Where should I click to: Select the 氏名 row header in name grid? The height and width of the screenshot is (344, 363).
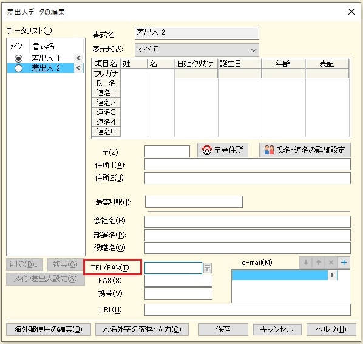[x=106, y=83]
